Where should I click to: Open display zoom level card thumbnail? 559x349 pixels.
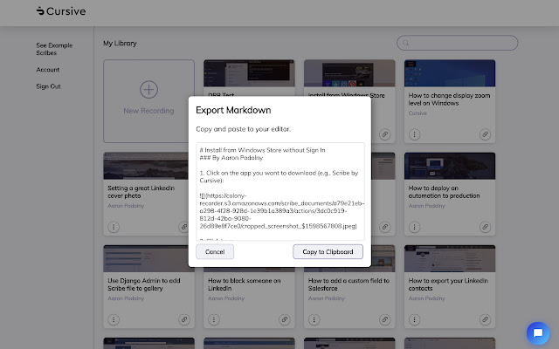450,73
